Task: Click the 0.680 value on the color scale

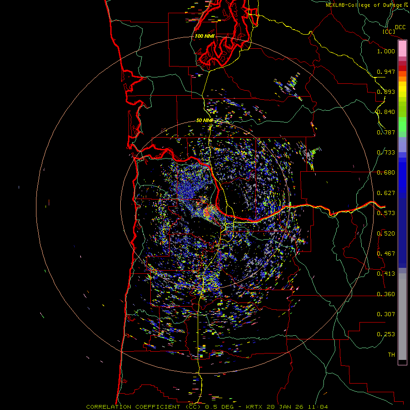Action: [386, 173]
